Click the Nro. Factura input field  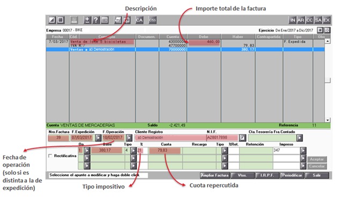tap(58, 138)
